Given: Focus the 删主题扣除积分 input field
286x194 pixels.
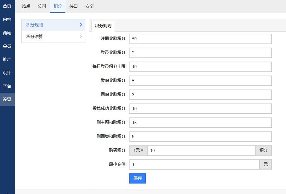Looking at the screenshot, I should [x=200, y=123].
